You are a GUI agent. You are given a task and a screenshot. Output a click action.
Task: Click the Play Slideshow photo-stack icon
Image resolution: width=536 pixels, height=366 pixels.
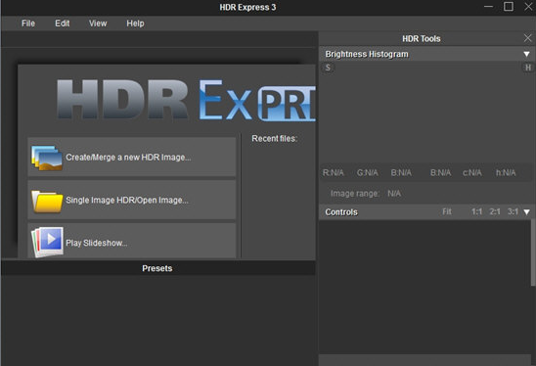pos(47,242)
